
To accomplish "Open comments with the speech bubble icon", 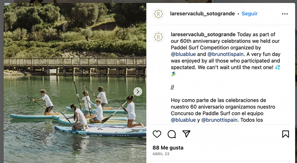I will point(172,134).
